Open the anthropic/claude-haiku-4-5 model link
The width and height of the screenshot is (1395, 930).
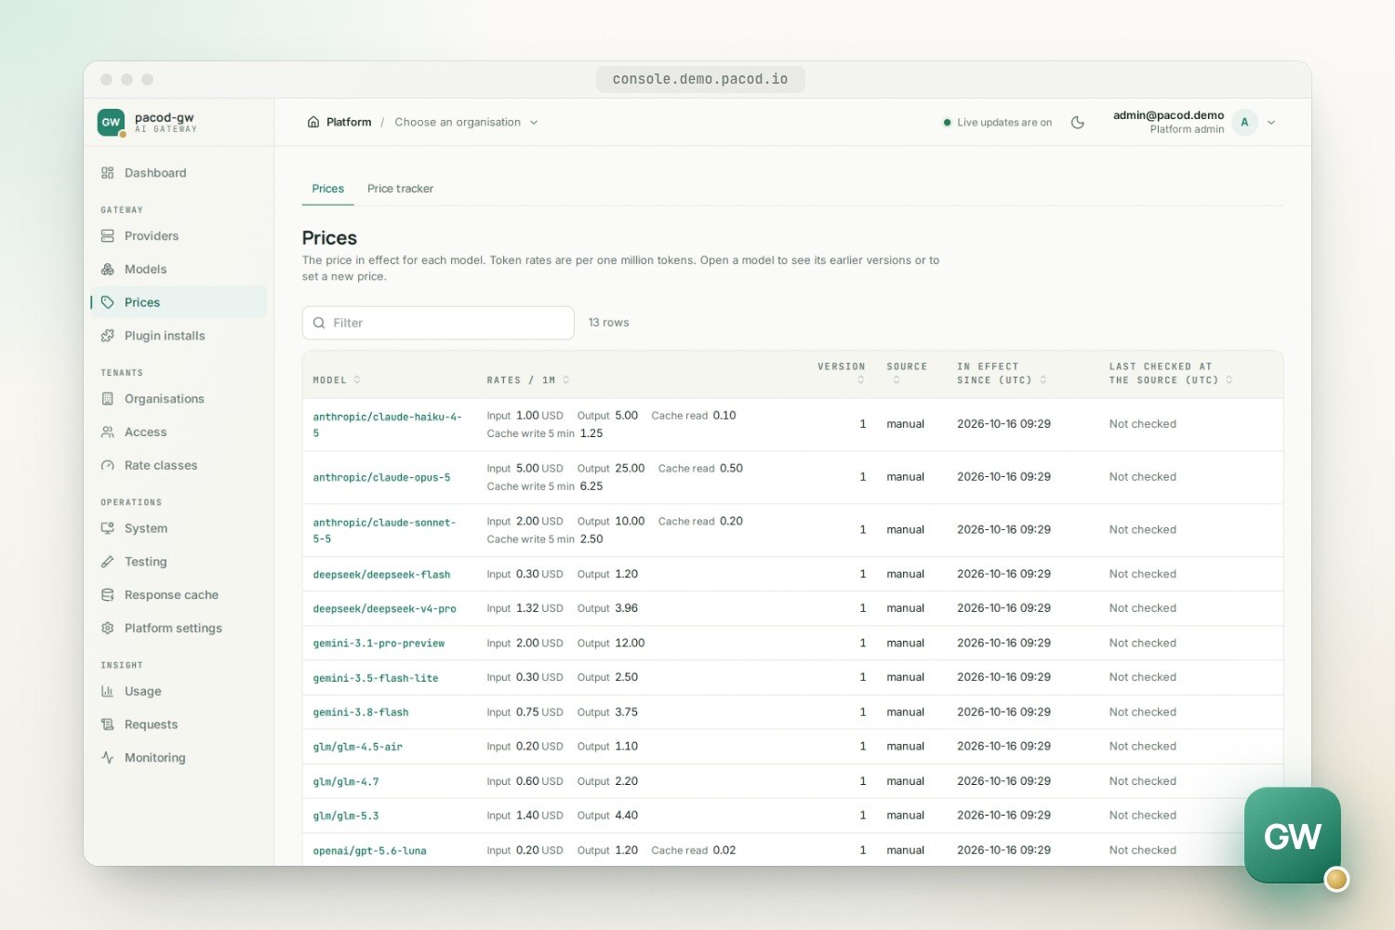[387, 425]
